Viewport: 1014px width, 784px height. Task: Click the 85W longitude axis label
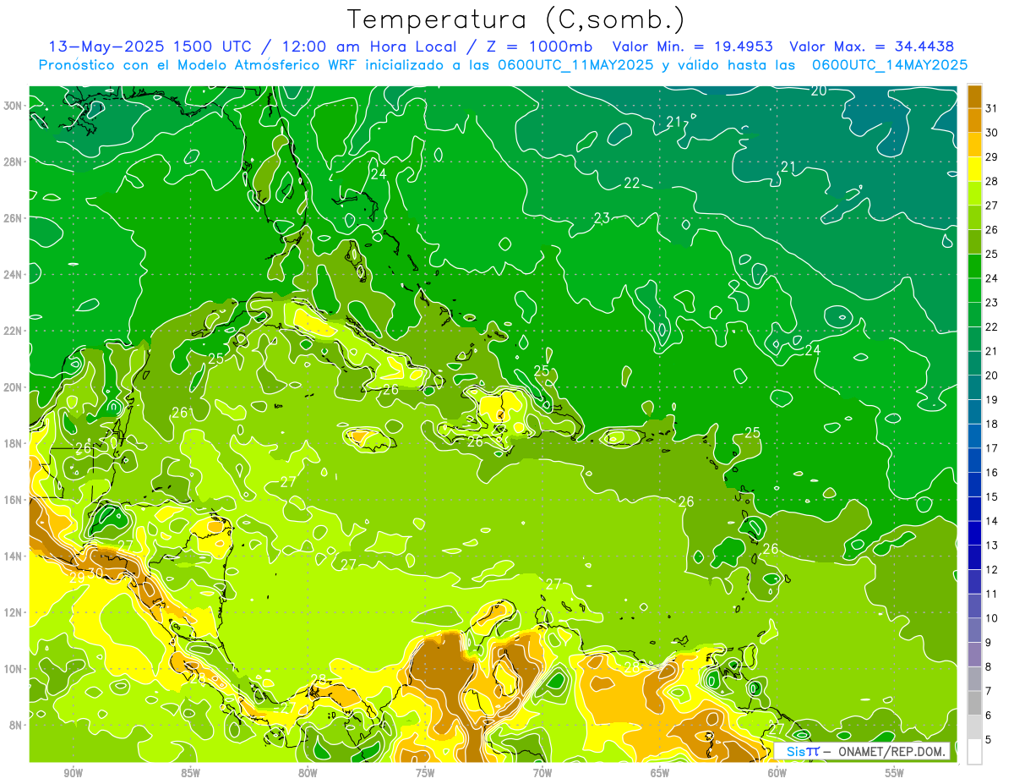(190, 773)
